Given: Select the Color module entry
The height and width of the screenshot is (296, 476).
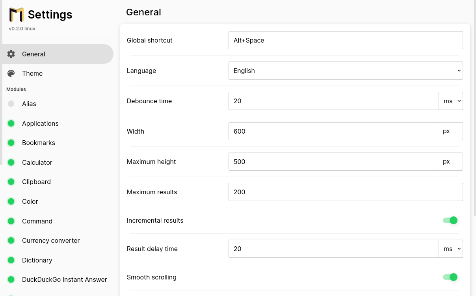Looking at the screenshot, I should pyautogui.click(x=30, y=201).
